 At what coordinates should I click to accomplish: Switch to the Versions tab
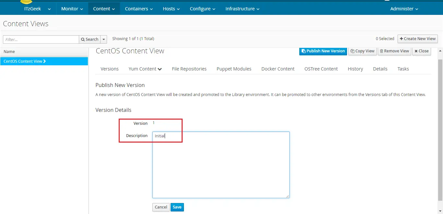[110, 69]
